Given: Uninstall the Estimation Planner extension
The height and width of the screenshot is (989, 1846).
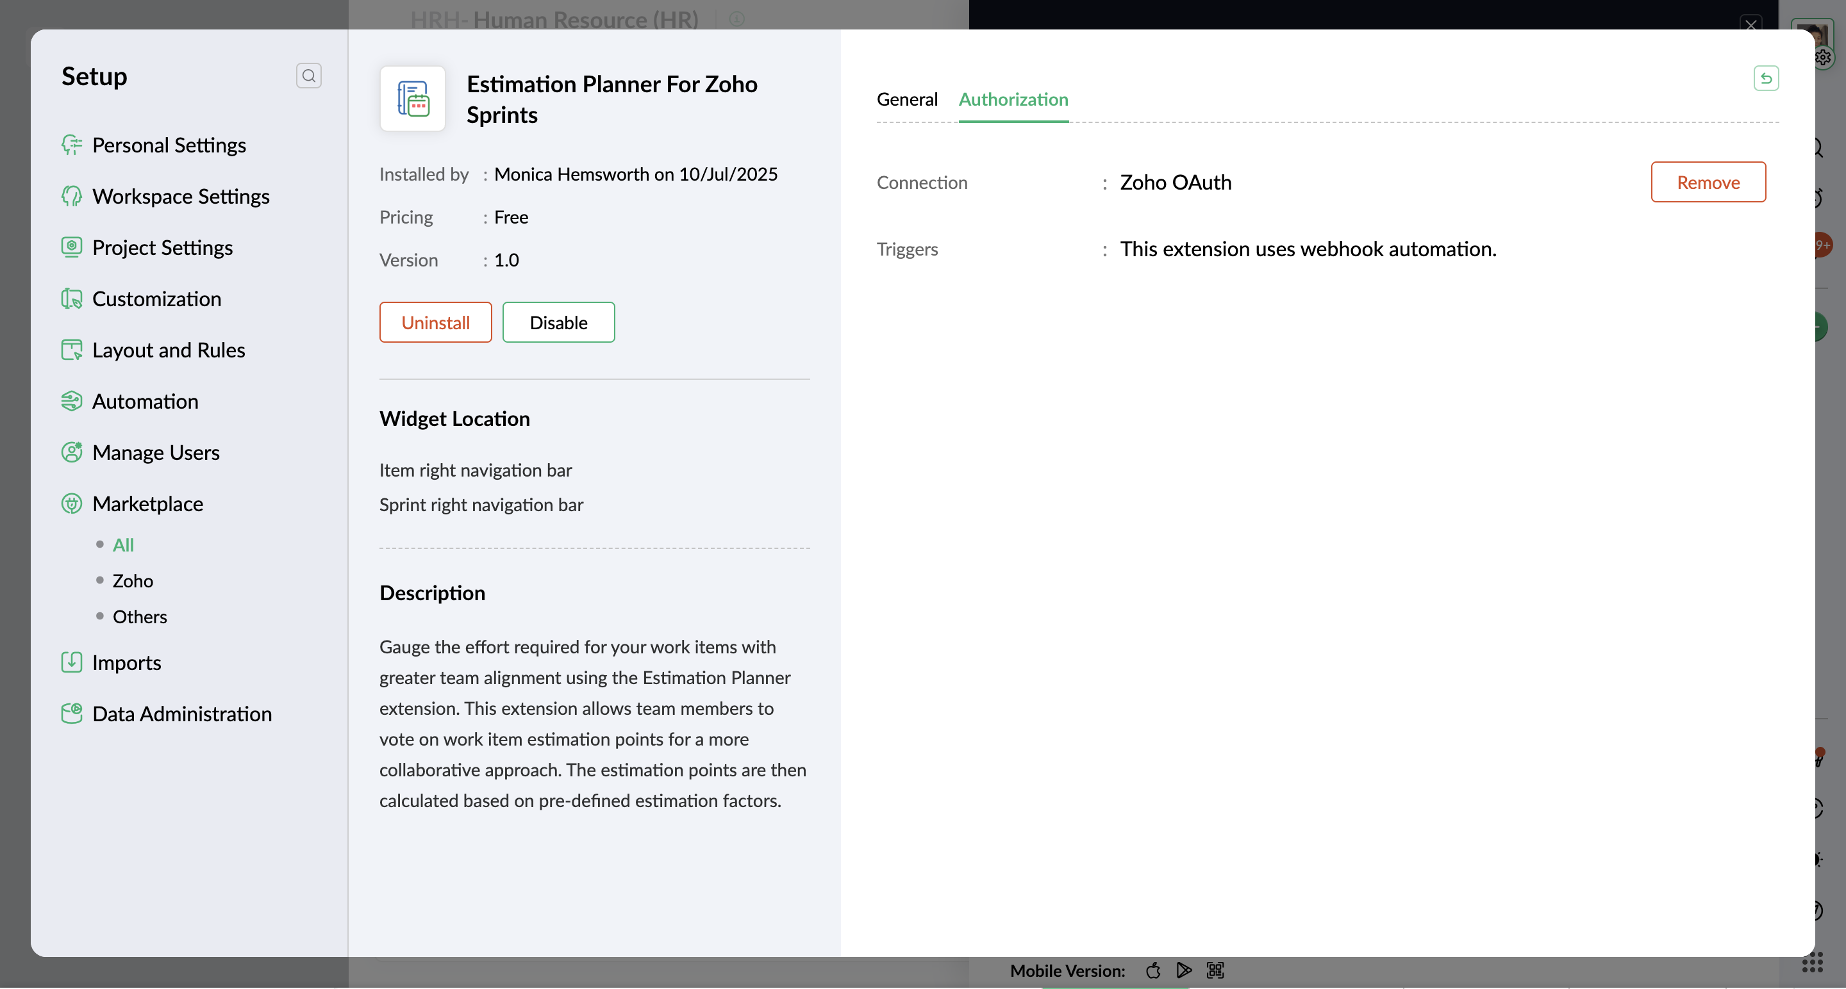Looking at the screenshot, I should 436,322.
